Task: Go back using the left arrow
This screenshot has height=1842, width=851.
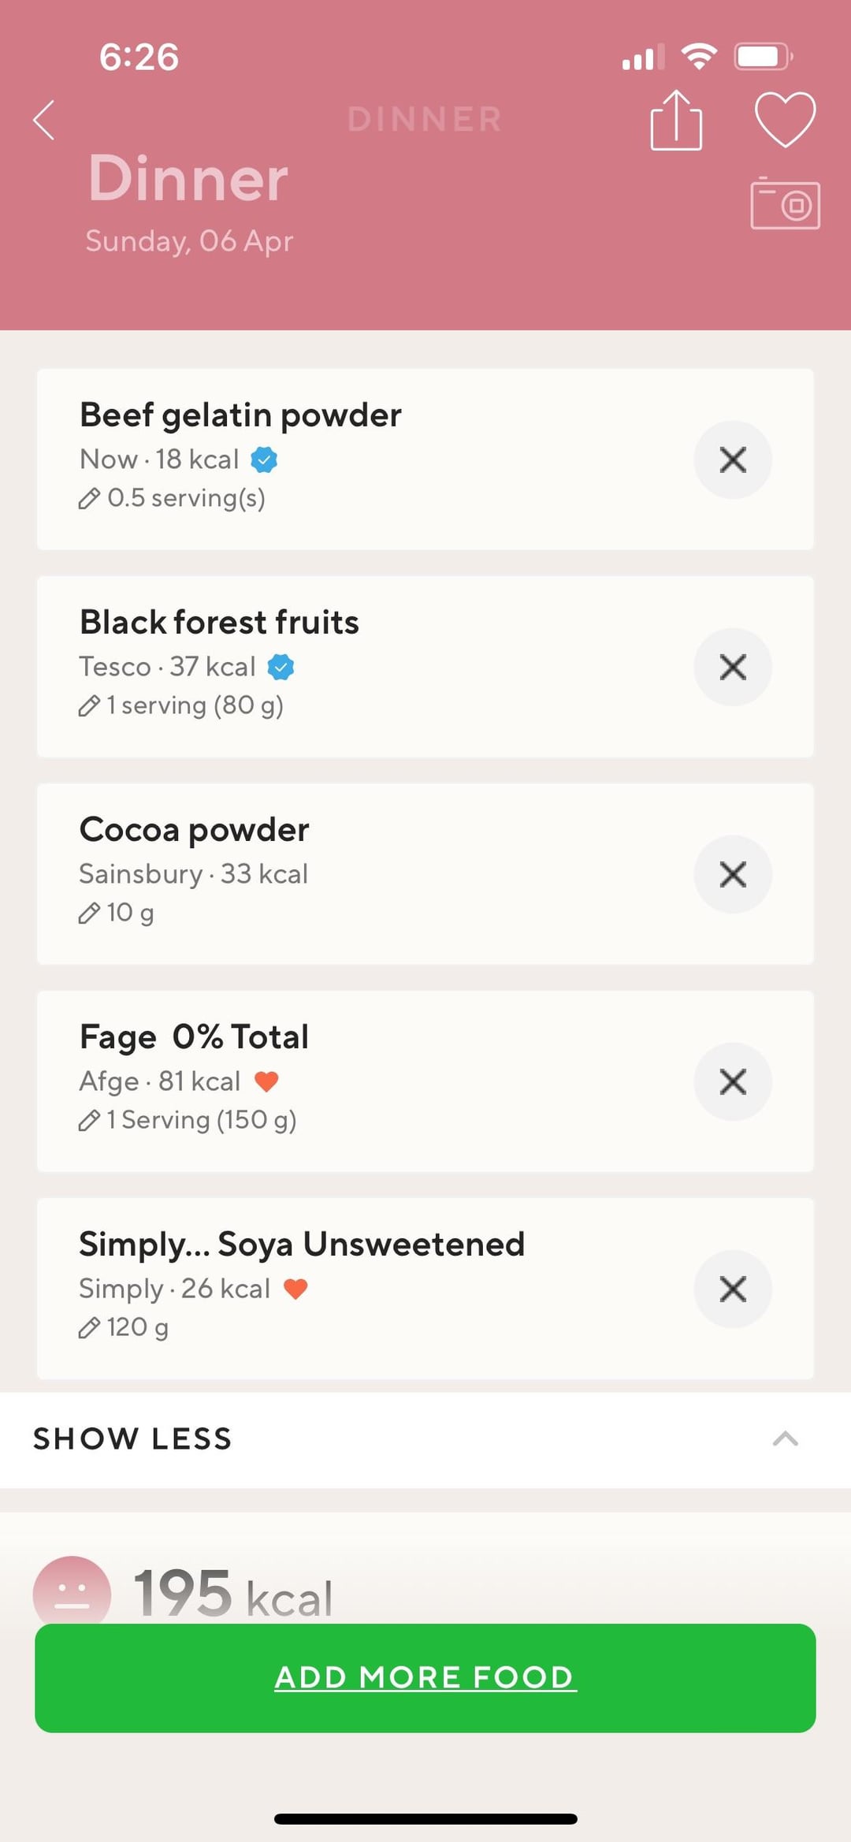Action: click(x=45, y=121)
